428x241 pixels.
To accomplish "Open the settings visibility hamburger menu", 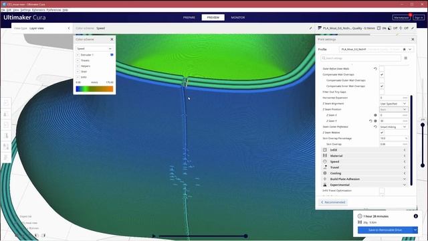I will pyautogui.click(x=406, y=58).
